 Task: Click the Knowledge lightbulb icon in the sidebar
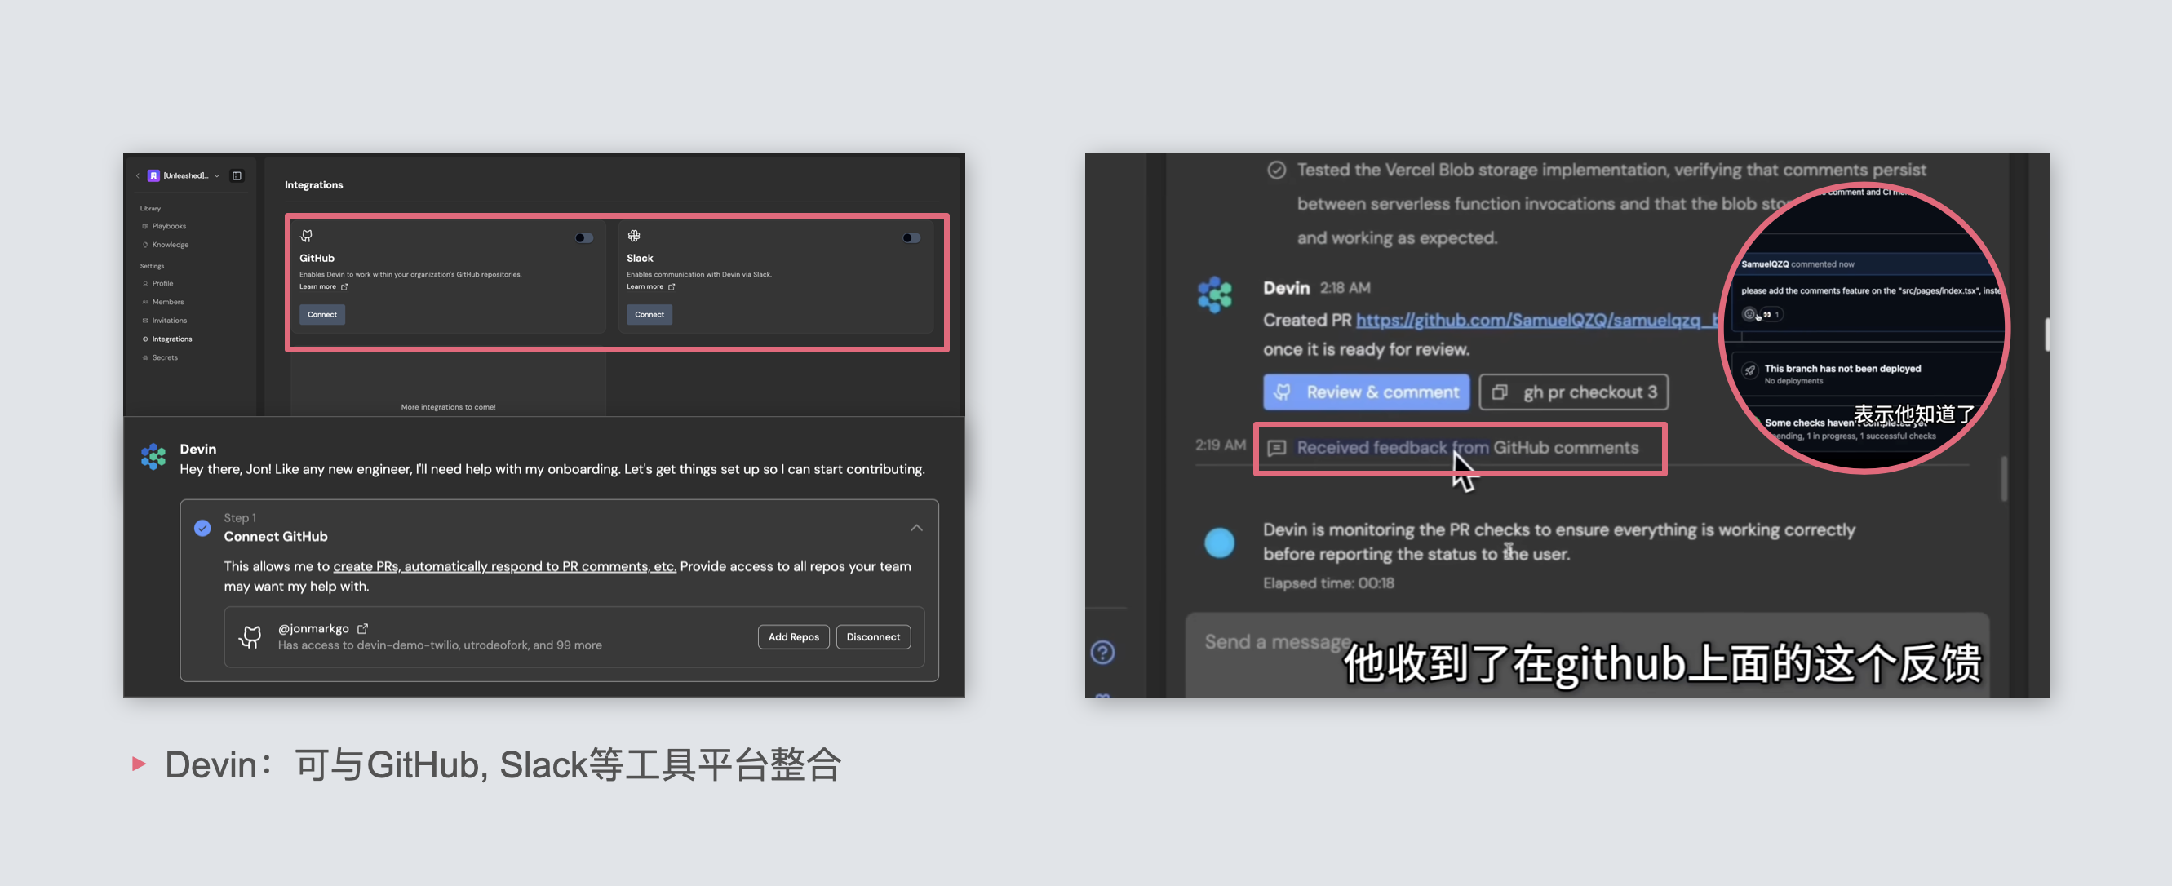145,245
